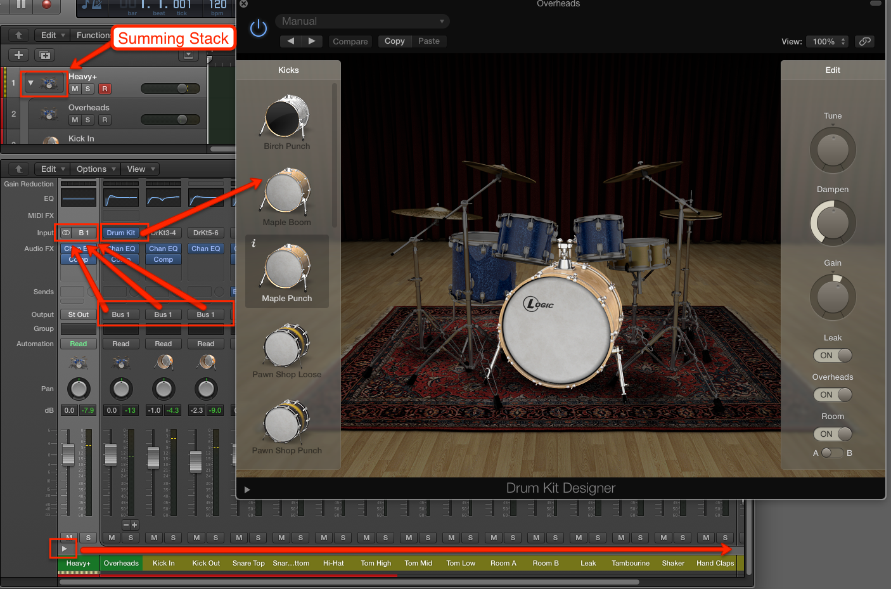The height and width of the screenshot is (589, 891).
Task: Click the red record button in transport
Action: [46, 4]
